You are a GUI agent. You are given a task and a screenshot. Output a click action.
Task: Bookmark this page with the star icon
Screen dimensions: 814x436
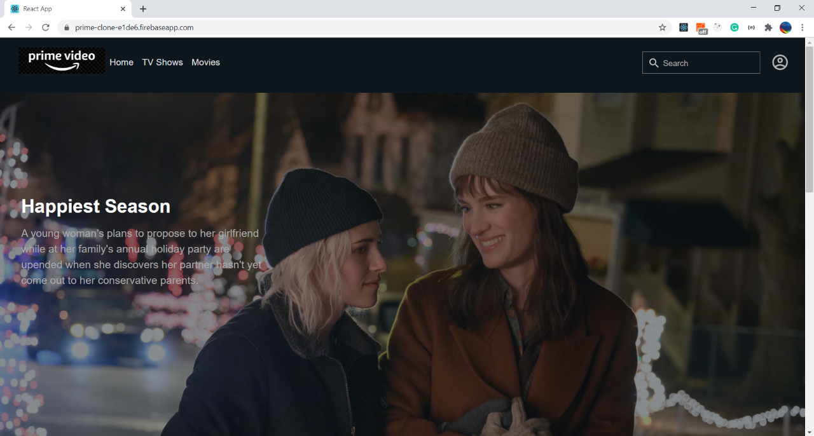pos(662,27)
